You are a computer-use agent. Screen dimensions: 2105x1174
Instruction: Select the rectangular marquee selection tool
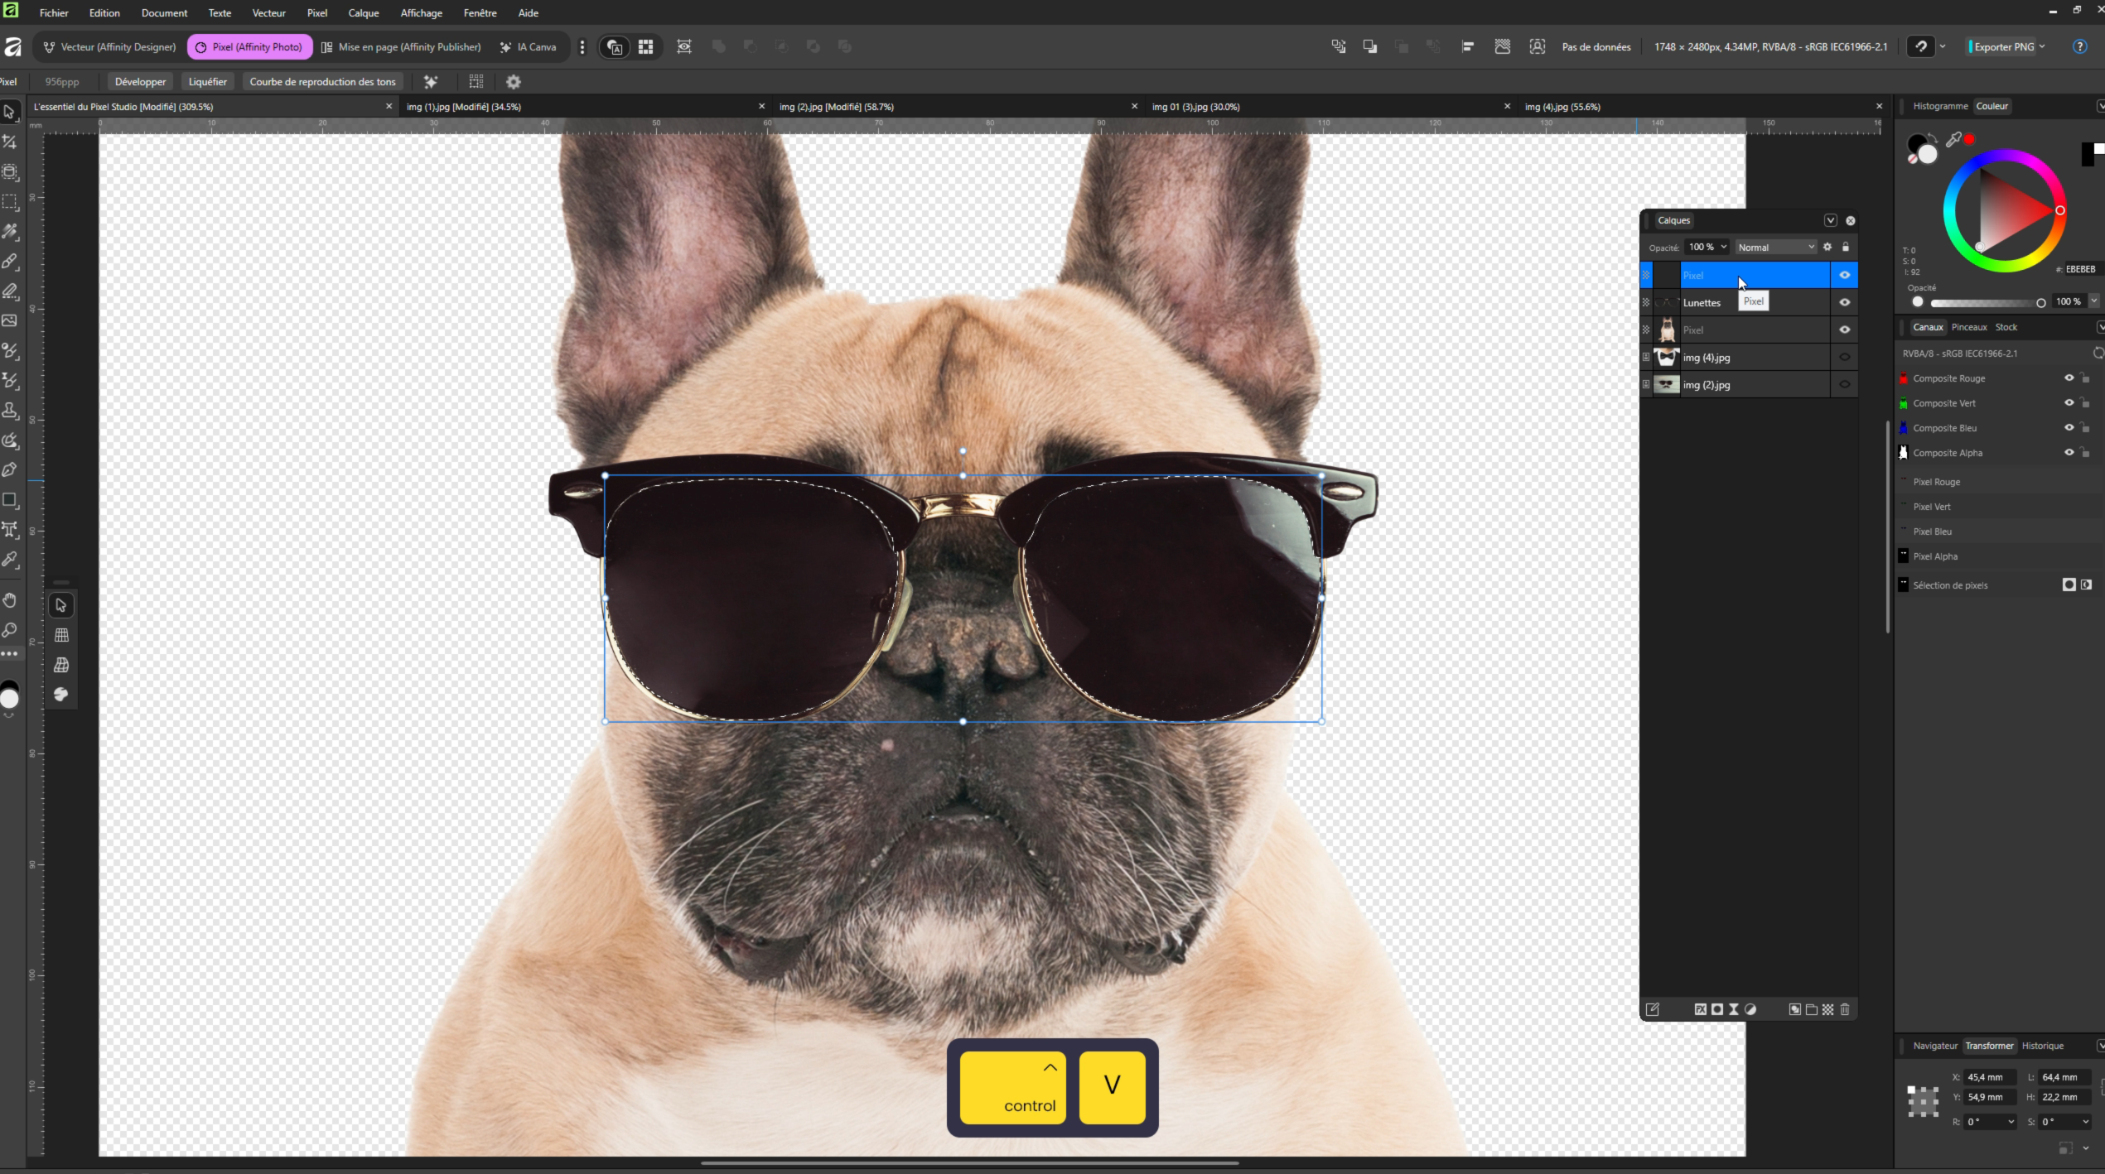tap(10, 202)
